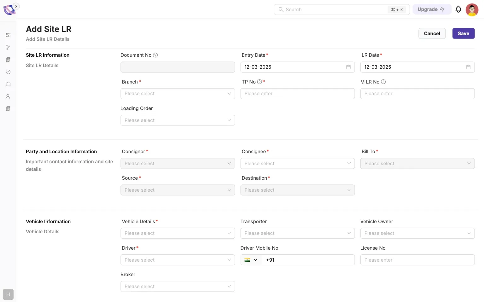Screen dimensions: 484x302
Task: Click the notification bell icon
Action: [x=458, y=9]
